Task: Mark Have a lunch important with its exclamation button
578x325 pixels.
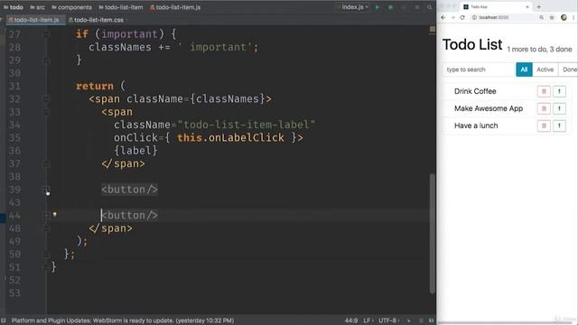Action: coord(559,125)
